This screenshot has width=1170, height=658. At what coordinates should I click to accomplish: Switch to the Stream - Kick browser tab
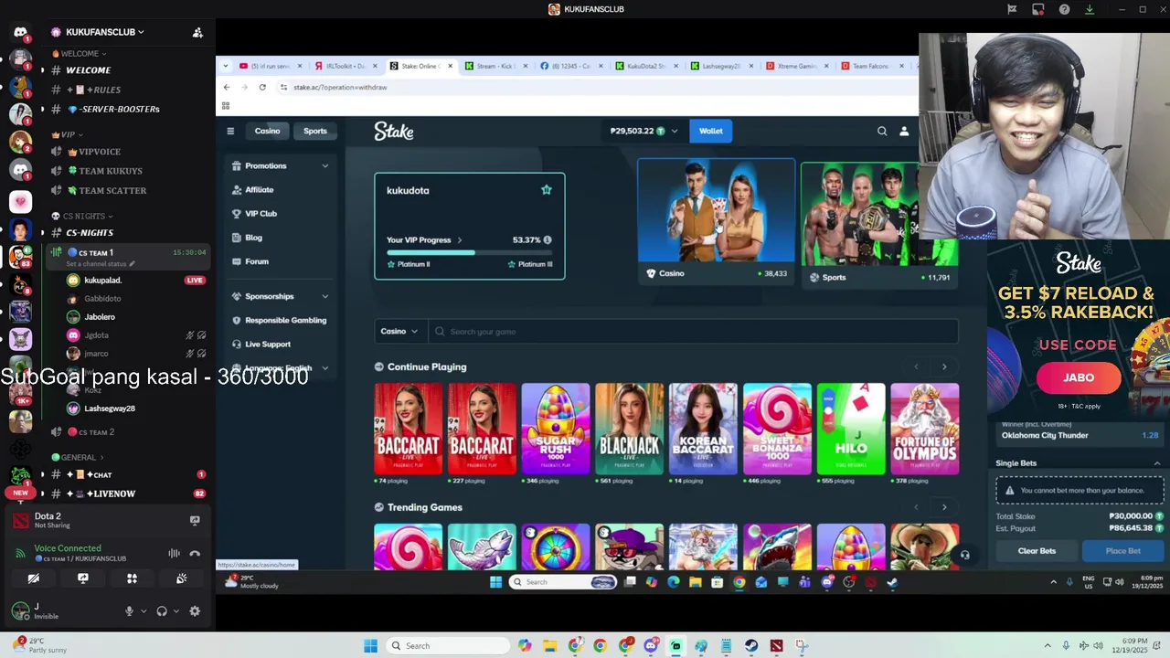coord(495,66)
